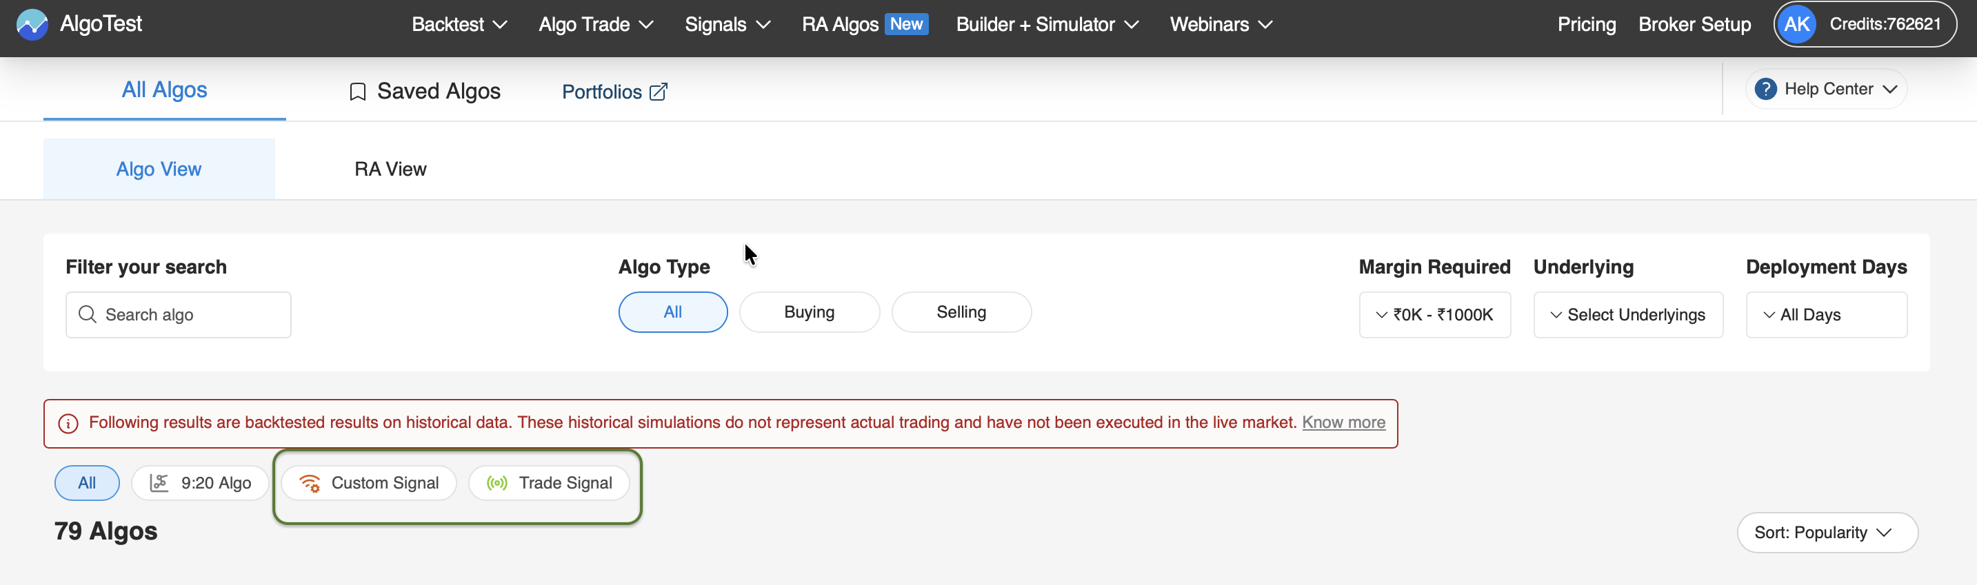Select the All category chip above 79 Algos
Viewport: 1977px width, 585px height.
point(87,483)
